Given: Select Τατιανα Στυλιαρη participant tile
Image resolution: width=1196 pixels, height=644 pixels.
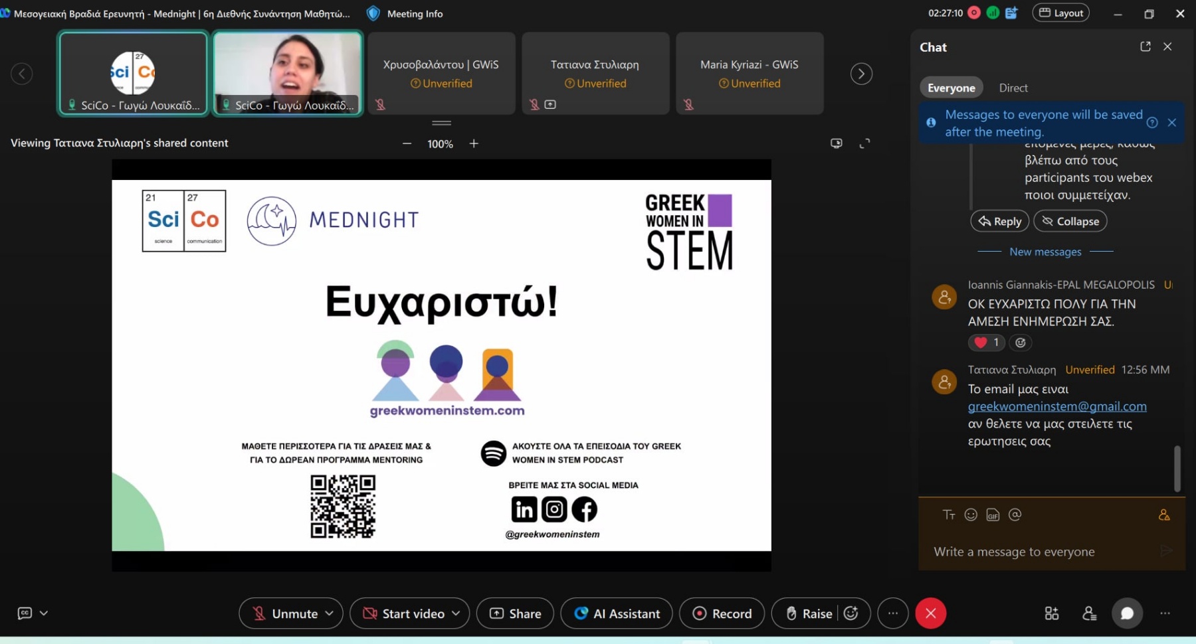Looking at the screenshot, I should [x=595, y=74].
